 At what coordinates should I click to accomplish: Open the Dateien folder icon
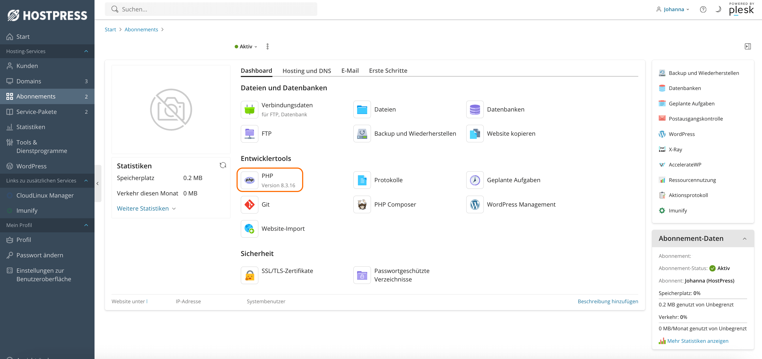click(x=362, y=109)
